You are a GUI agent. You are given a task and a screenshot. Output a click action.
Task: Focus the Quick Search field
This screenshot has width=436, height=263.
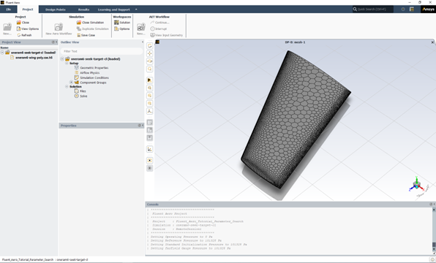tap(373, 9)
